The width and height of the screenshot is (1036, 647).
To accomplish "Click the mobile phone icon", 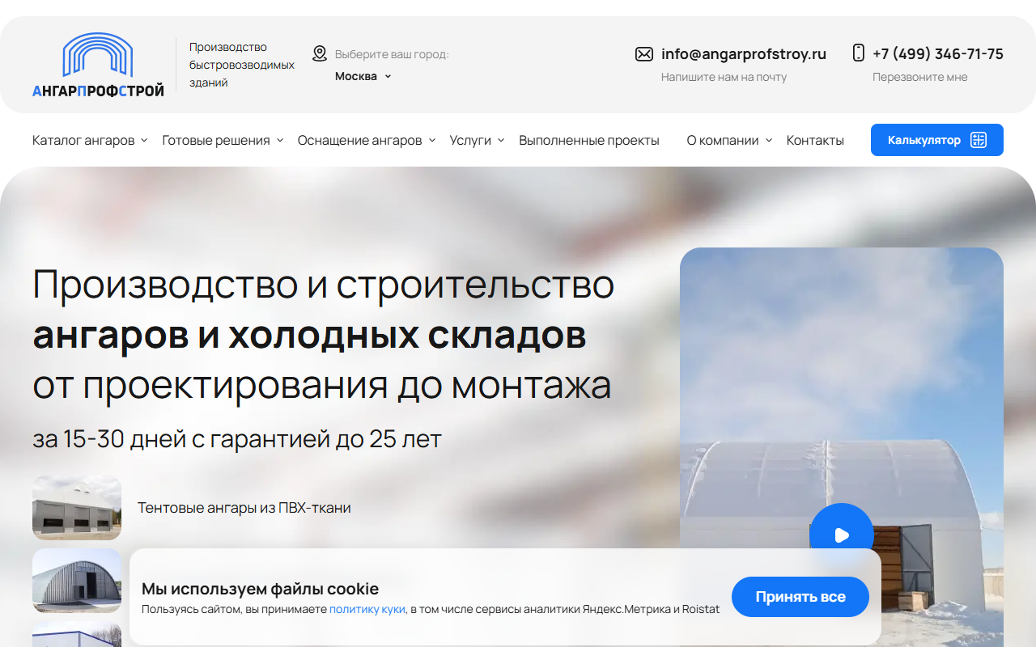I will pos(859,53).
